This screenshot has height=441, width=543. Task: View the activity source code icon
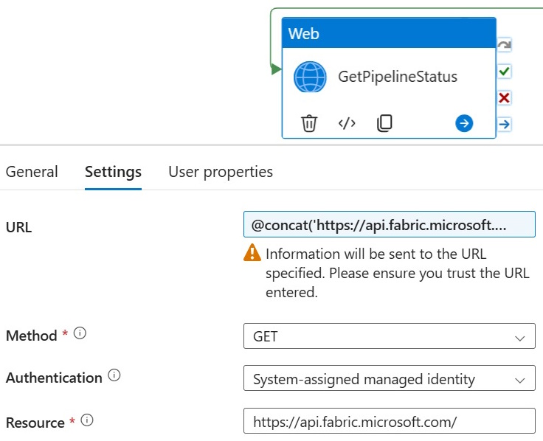click(347, 123)
